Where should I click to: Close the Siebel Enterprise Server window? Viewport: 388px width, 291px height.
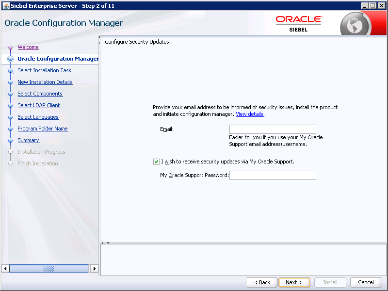pyautogui.click(x=381, y=5)
